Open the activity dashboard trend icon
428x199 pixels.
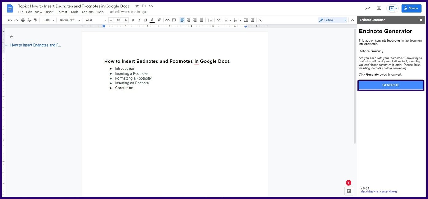(x=367, y=8)
